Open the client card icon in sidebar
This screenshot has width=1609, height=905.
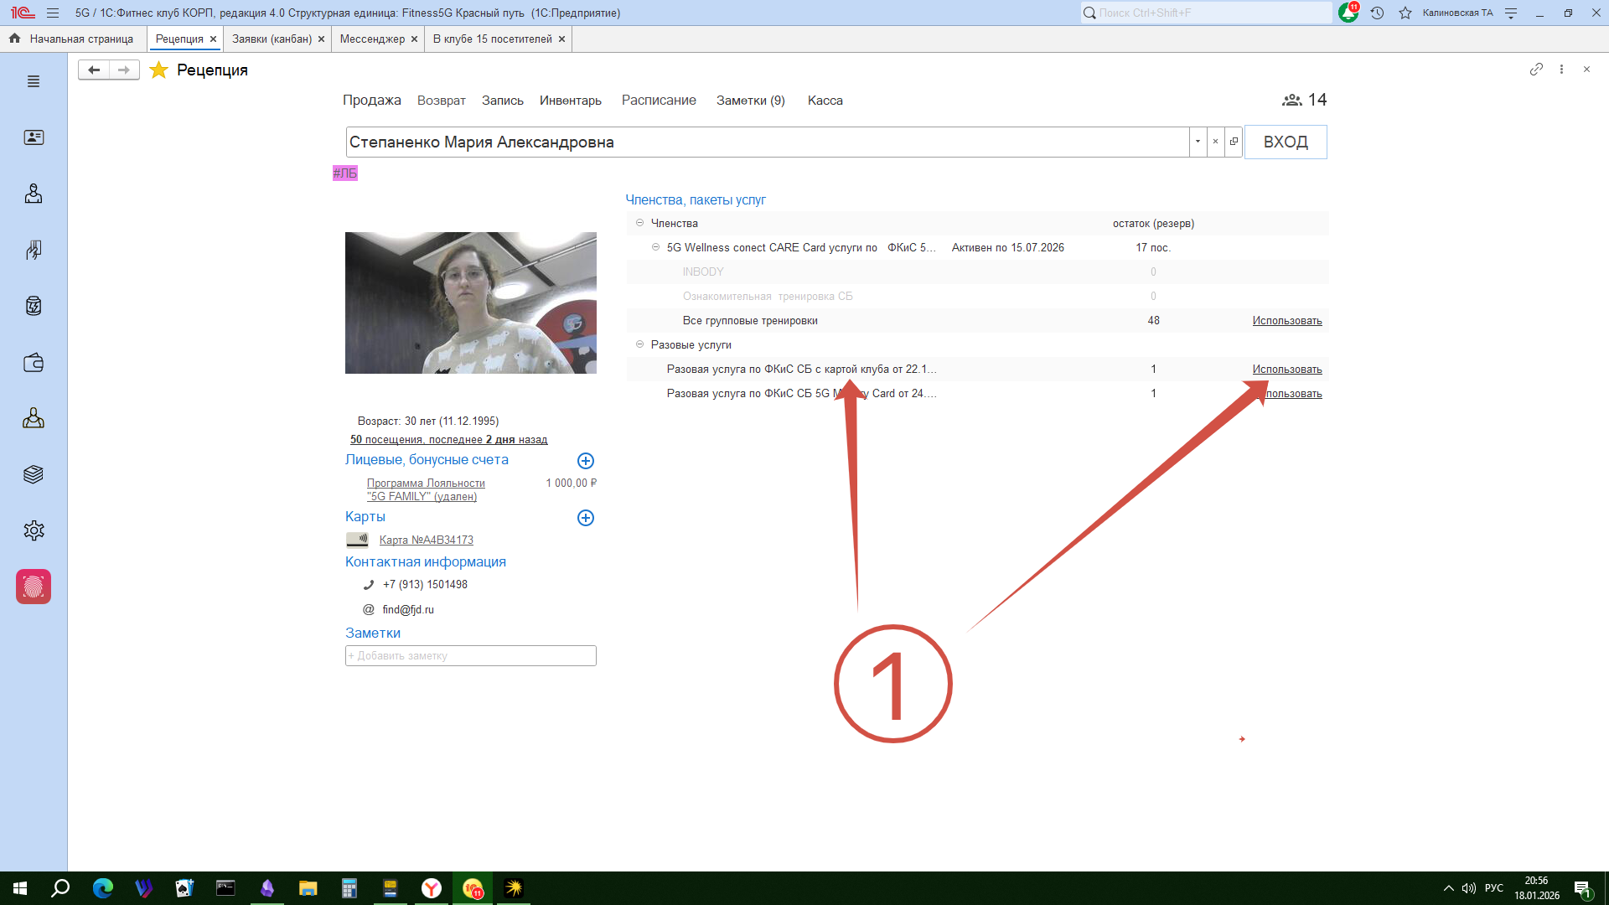click(x=34, y=137)
